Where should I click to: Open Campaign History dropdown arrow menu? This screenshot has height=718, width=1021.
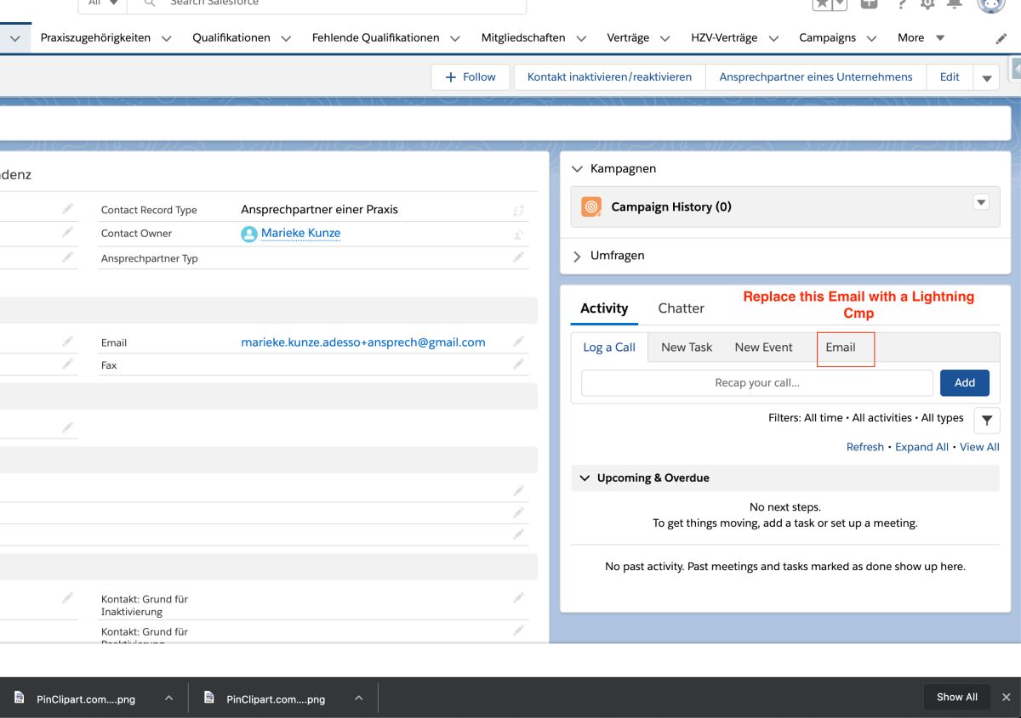(x=981, y=202)
